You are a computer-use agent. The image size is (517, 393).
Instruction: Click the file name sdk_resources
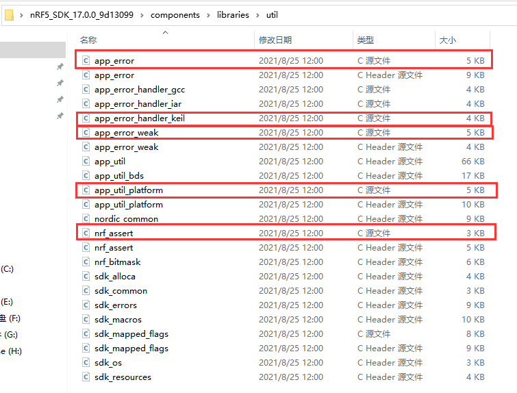123,377
